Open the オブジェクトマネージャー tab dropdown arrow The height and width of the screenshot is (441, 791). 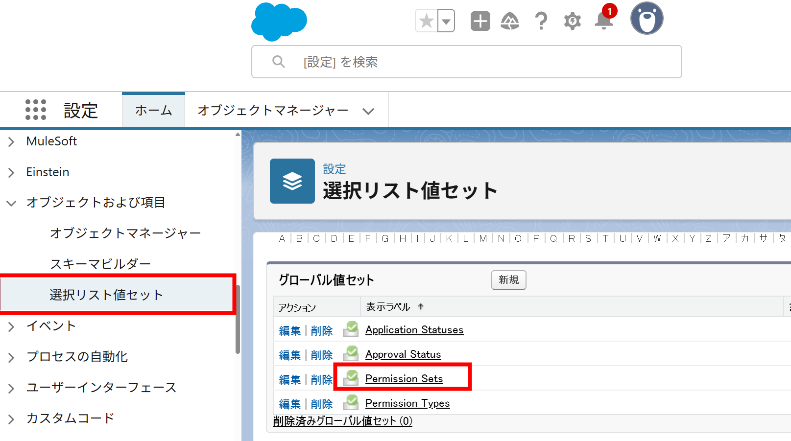pos(368,111)
